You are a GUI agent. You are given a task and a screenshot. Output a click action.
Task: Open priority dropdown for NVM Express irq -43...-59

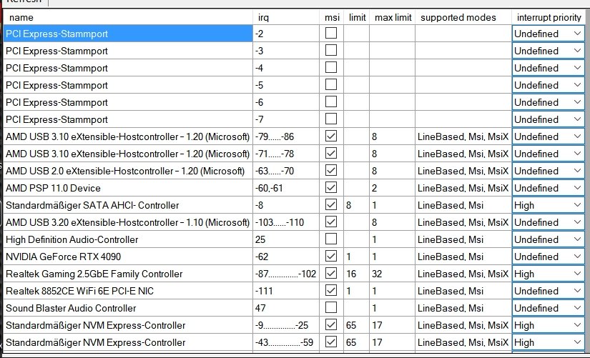pyautogui.click(x=549, y=342)
